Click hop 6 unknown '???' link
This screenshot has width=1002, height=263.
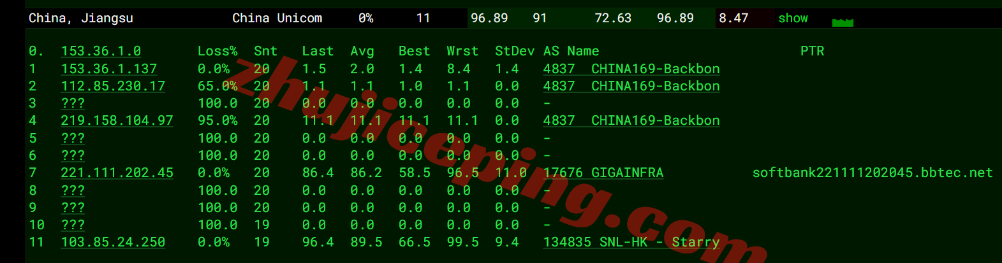coord(73,155)
